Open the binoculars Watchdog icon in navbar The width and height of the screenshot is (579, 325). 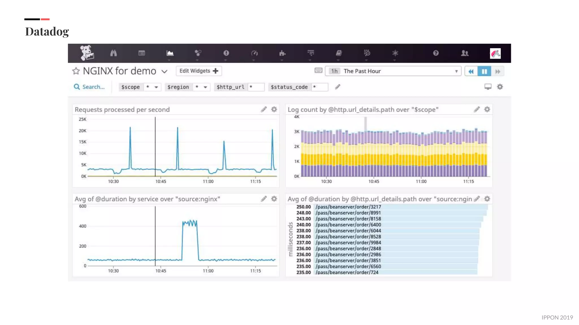click(x=113, y=53)
